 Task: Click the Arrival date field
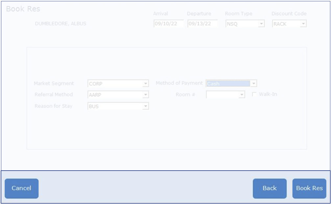[x=168, y=24]
